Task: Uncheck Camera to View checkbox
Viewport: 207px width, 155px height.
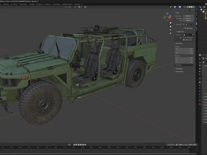Action: coord(184,40)
